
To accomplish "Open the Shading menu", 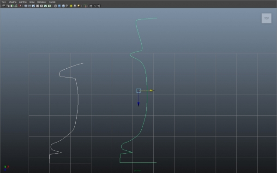I will pos(12,2).
